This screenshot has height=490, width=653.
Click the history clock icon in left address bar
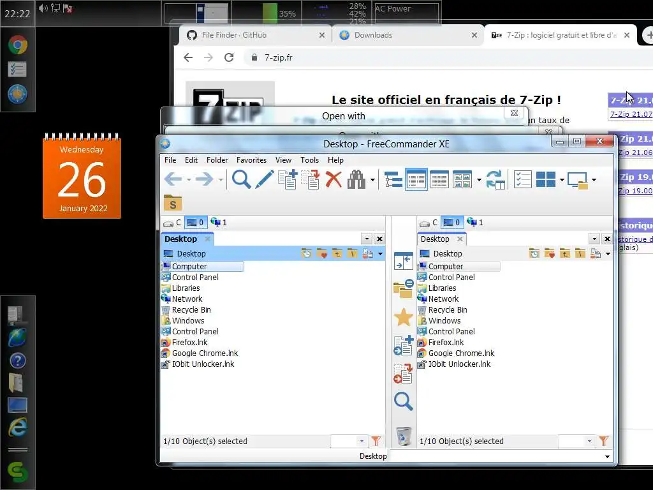[x=306, y=253]
